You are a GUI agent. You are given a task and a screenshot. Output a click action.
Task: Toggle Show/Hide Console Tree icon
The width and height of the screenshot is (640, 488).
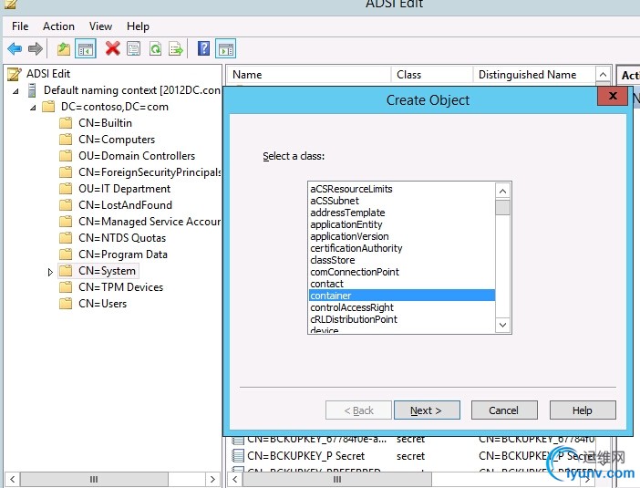86,48
